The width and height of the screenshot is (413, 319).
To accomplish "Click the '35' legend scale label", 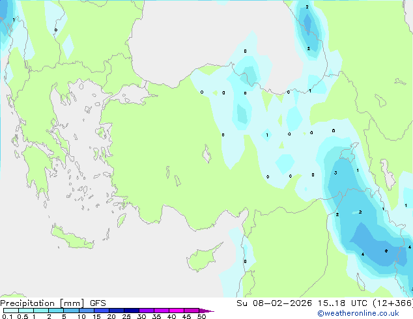I will click(x=156, y=316).
